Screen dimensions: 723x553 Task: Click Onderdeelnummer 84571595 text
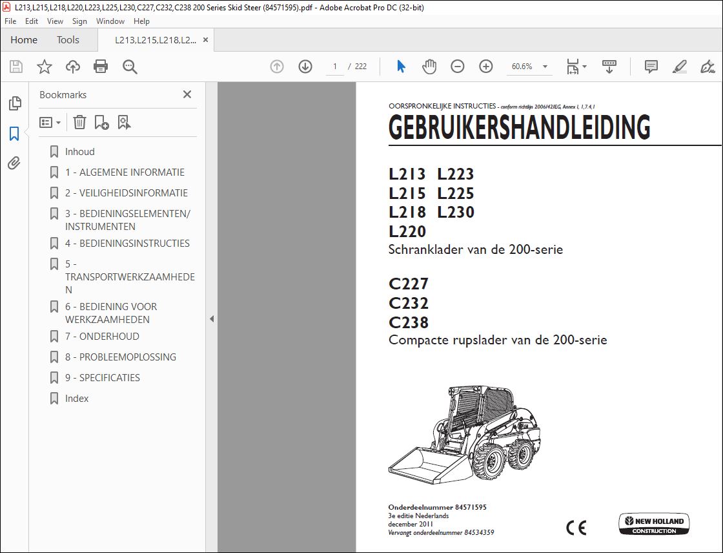[x=437, y=507]
